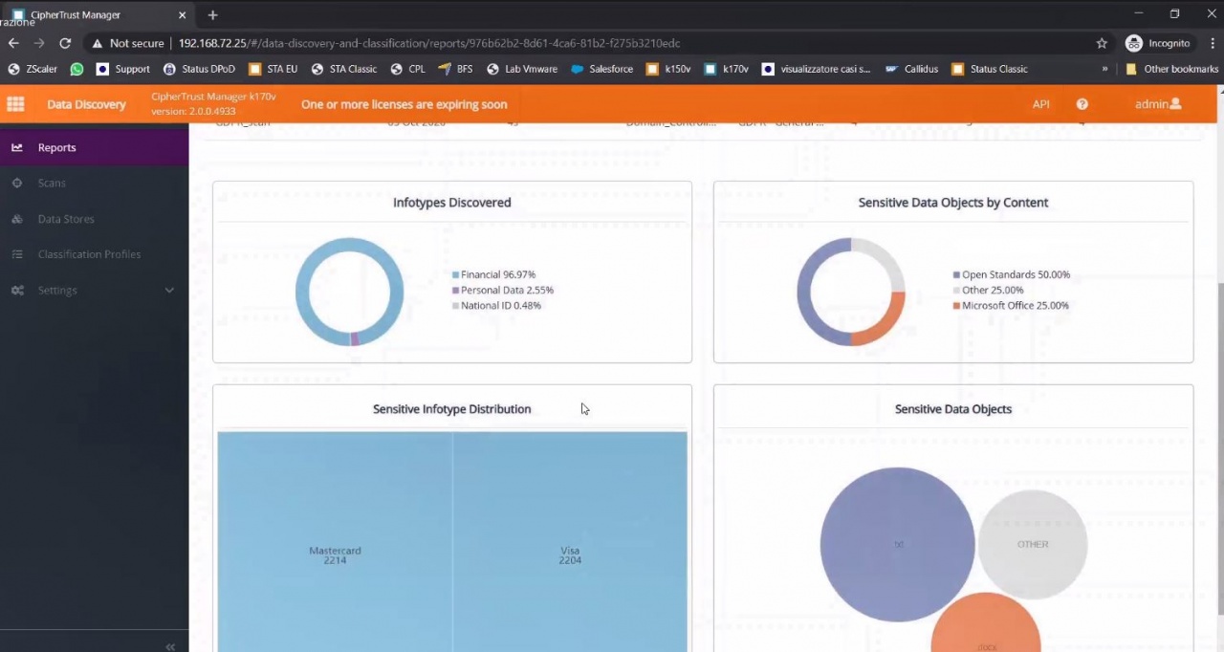Image resolution: width=1224 pixels, height=652 pixels.
Task: Open the Salesforce bookmark
Action: [601, 69]
